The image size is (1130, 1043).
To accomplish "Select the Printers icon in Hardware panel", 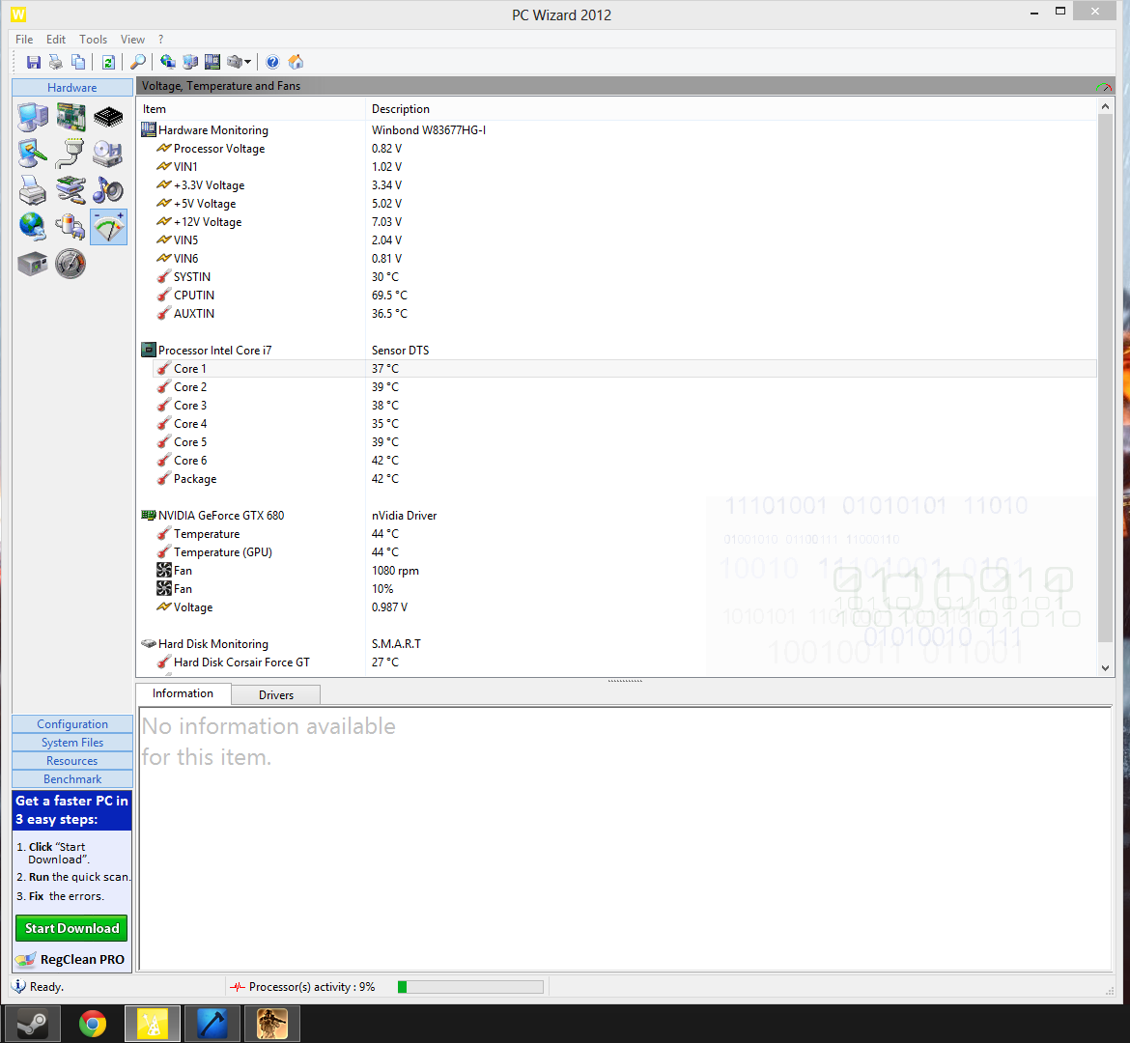I will [x=33, y=190].
